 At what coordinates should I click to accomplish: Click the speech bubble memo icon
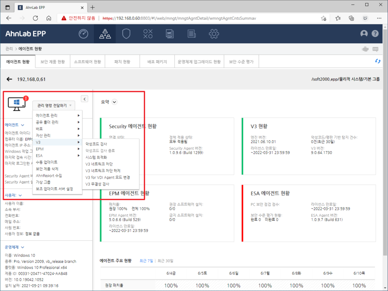point(375,49)
